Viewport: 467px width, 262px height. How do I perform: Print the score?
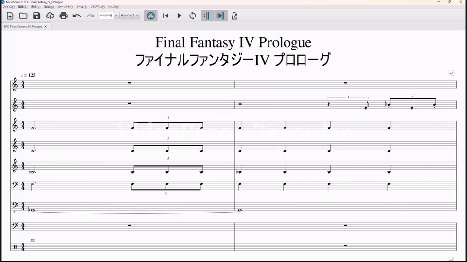[x=63, y=16]
